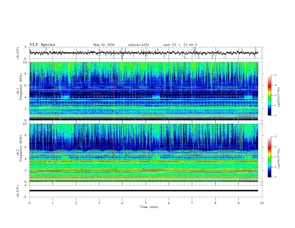Click the ch.1 frequency tick "8"
The width and height of the screenshot is (295, 228).
(x=26, y=74)
